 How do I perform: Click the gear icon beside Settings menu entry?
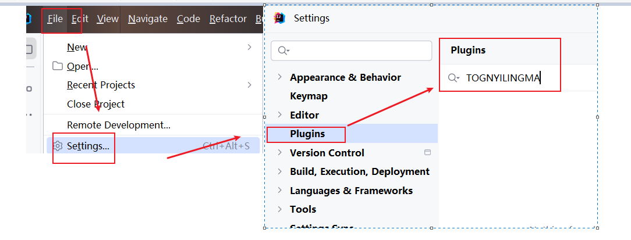58,145
